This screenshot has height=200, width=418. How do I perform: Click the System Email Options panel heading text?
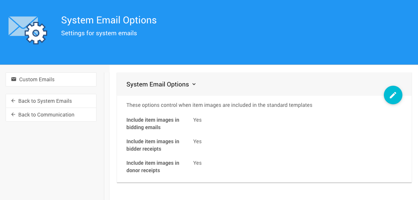click(157, 85)
